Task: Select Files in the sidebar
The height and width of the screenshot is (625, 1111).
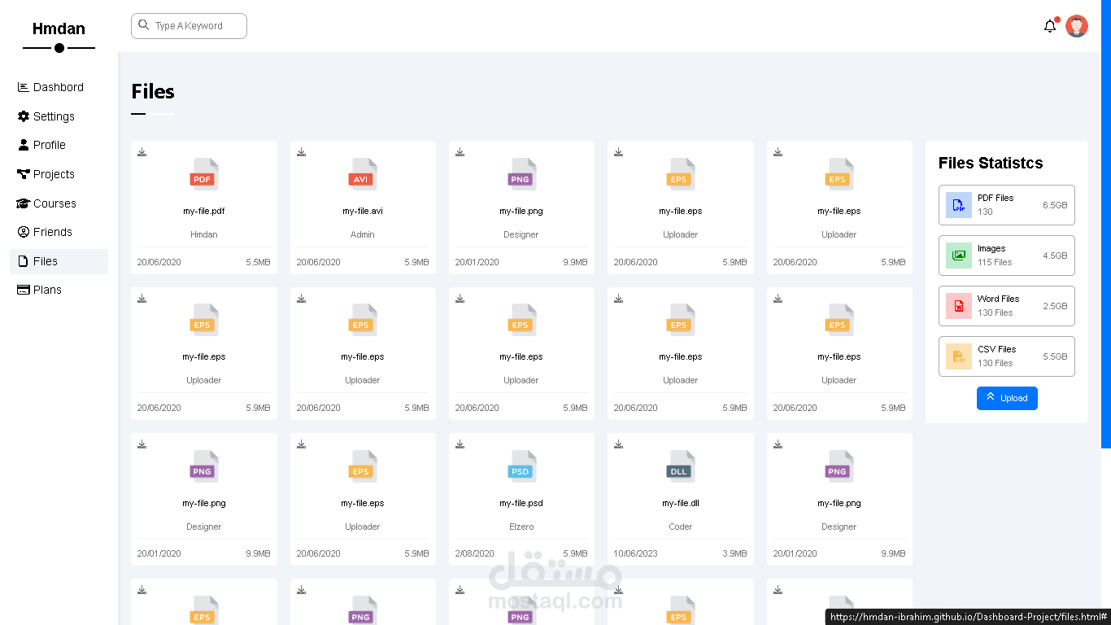Action: click(x=59, y=261)
